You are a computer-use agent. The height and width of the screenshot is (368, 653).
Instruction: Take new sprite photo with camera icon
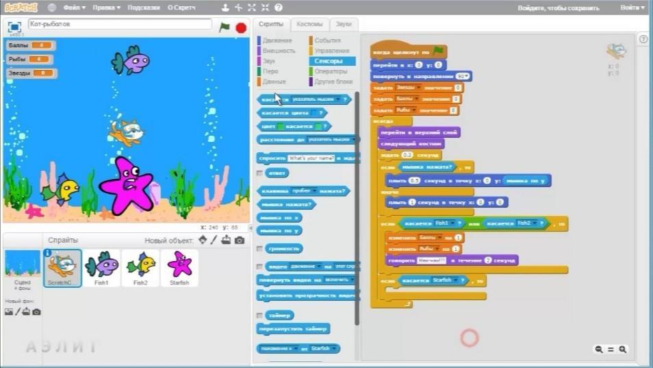pos(240,240)
